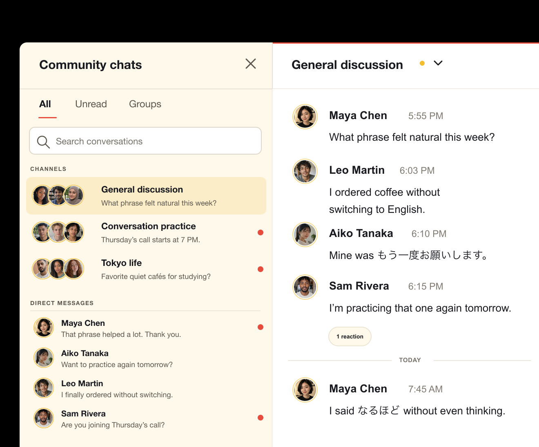Click the Sam Rivera name at 6:15 PM
The width and height of the screenshot is (539, 447).
coord(359,286)
